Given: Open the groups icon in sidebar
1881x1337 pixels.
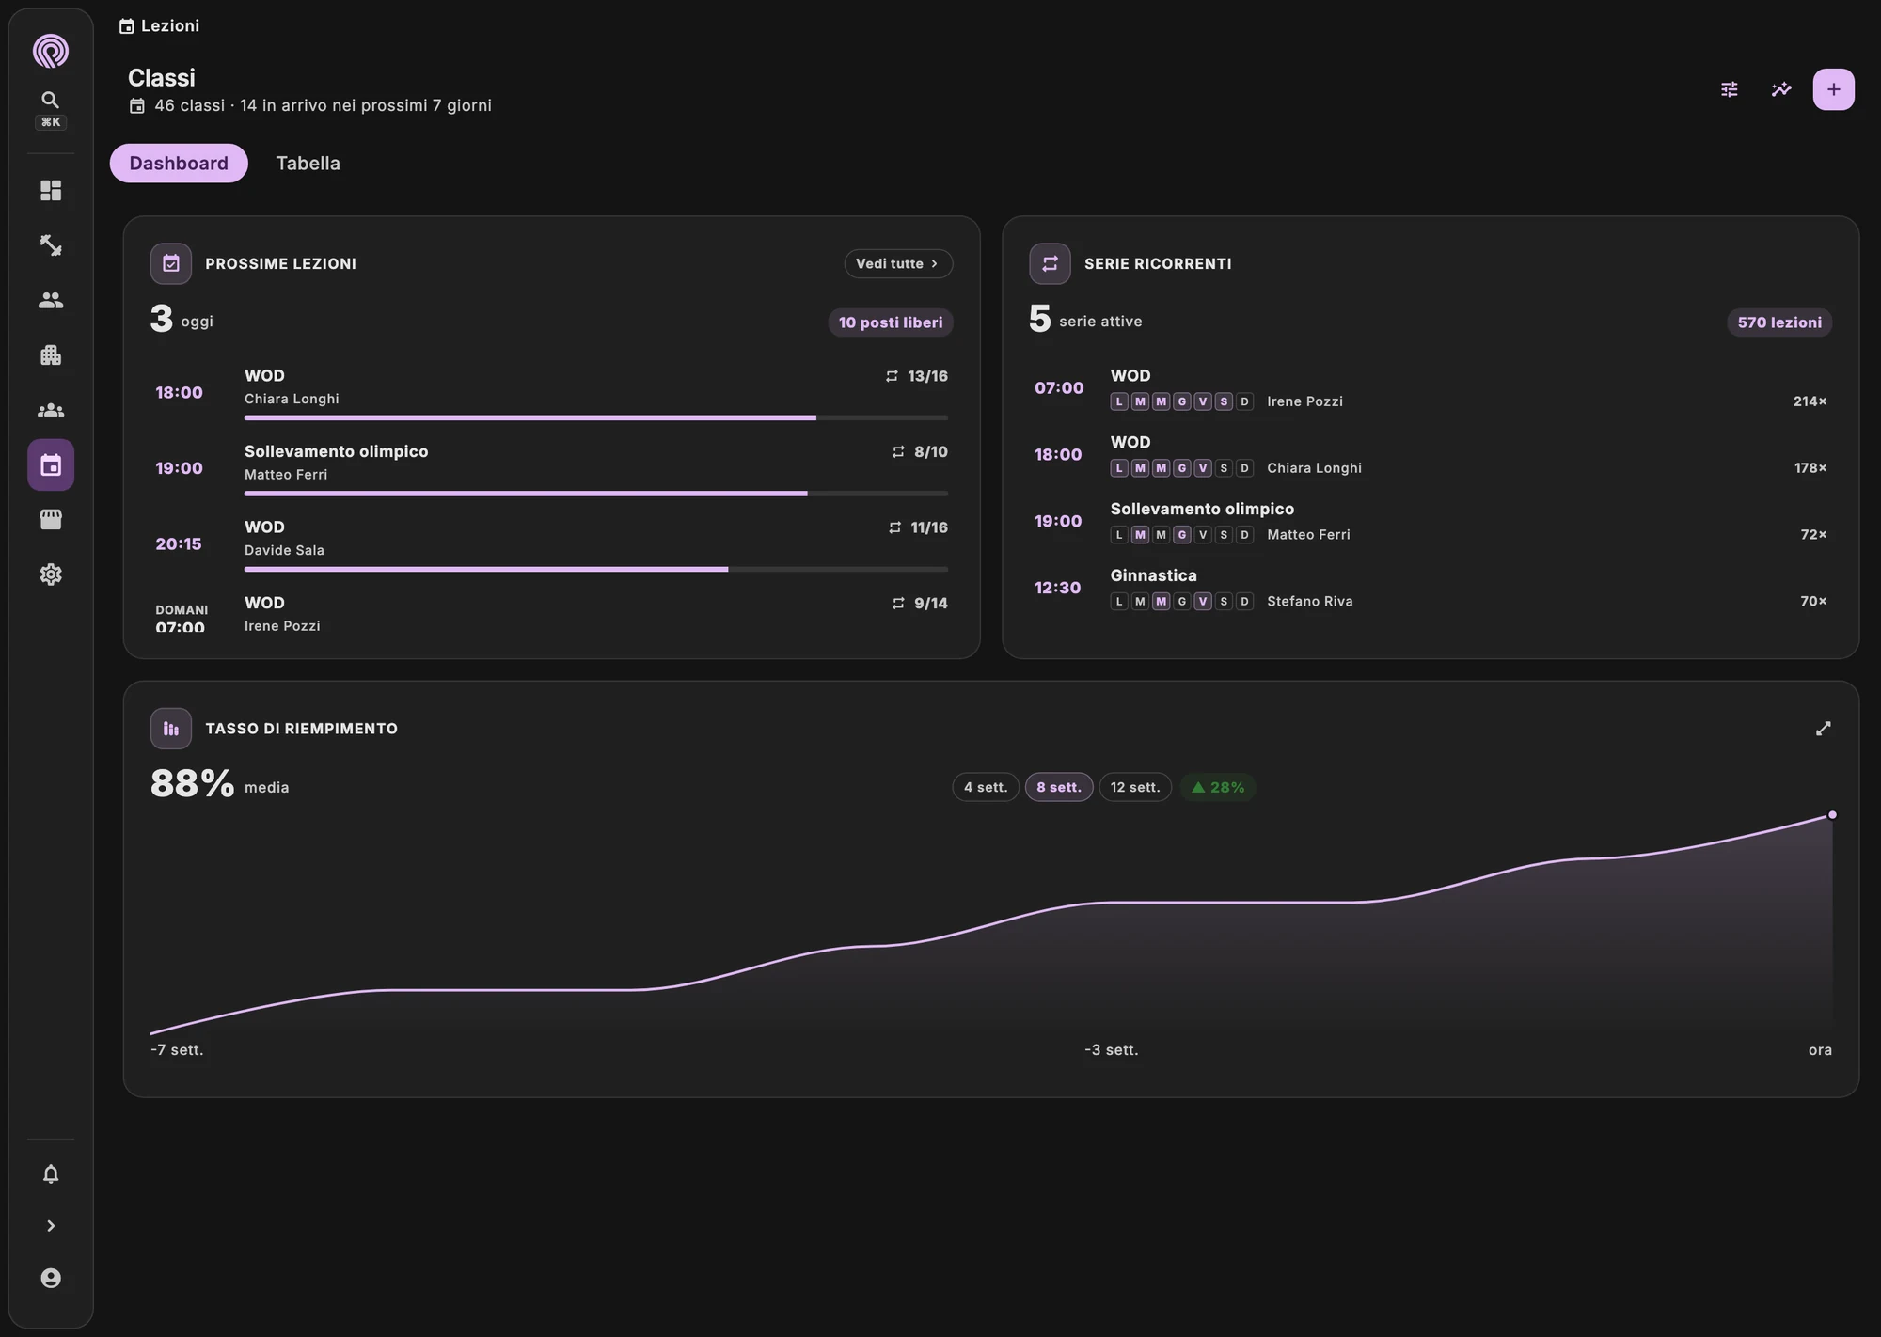Looking at the screenshot, I should (51, 410).
